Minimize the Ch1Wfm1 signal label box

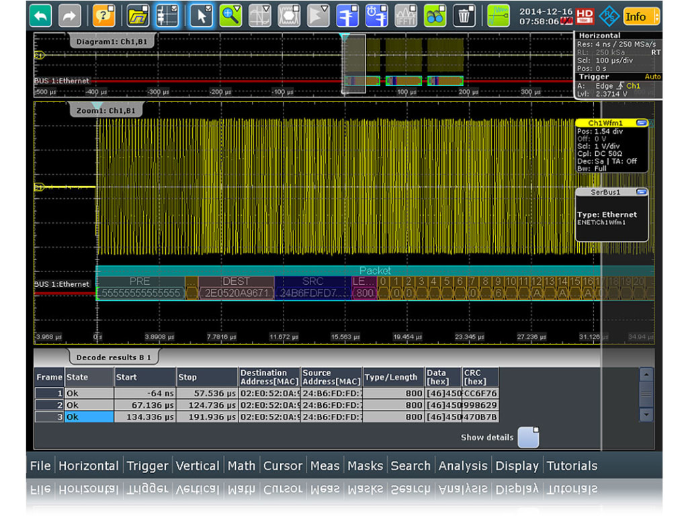pyautogui.click(x=642, y=123)
